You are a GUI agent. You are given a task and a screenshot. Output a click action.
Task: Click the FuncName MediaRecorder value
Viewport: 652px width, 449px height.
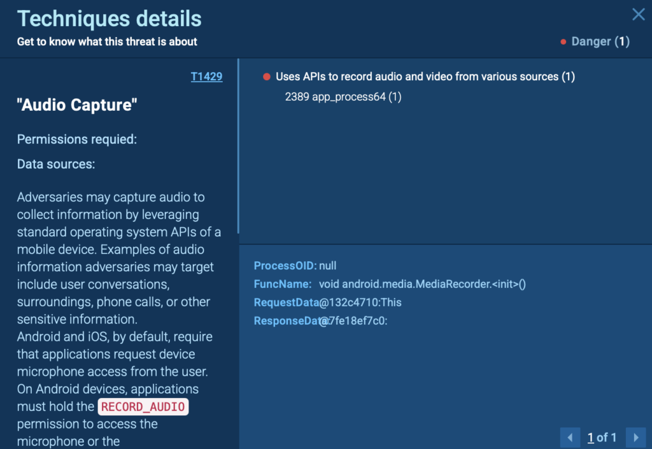pos(422,284)
